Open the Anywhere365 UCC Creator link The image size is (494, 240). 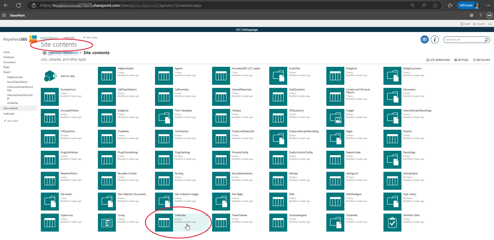(246, 68)
